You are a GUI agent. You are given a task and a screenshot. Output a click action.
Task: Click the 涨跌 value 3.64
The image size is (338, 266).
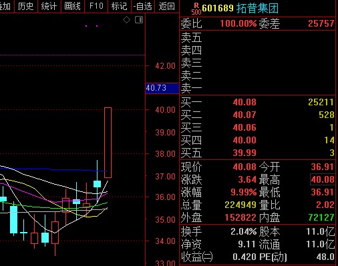click(x=247, y=179)
